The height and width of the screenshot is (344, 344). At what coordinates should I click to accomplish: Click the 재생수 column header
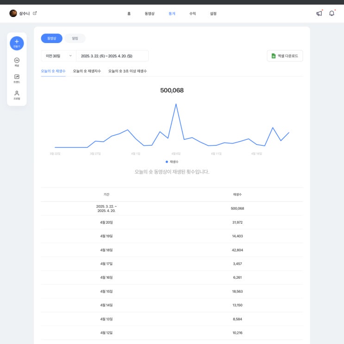(x=238, y=194)
